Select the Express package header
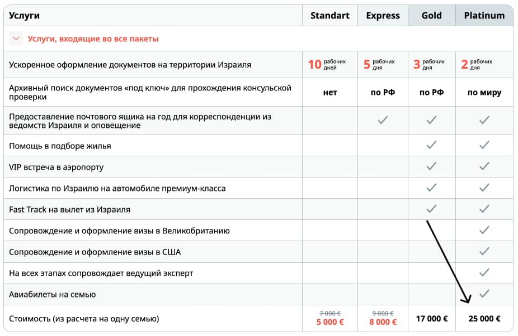 pos(383,15)
